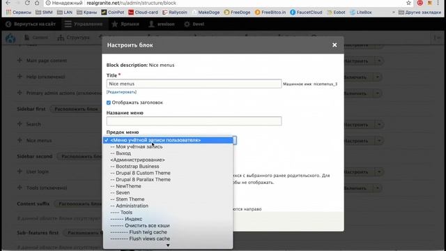Screen dimensions: 446x251
Task: Open the LAN bookmark folder
Action: coord(65,13)
